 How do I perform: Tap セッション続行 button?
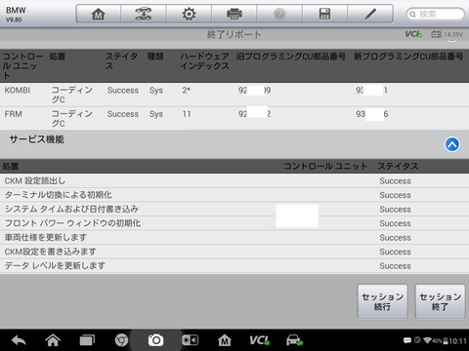tap(382, 301)
